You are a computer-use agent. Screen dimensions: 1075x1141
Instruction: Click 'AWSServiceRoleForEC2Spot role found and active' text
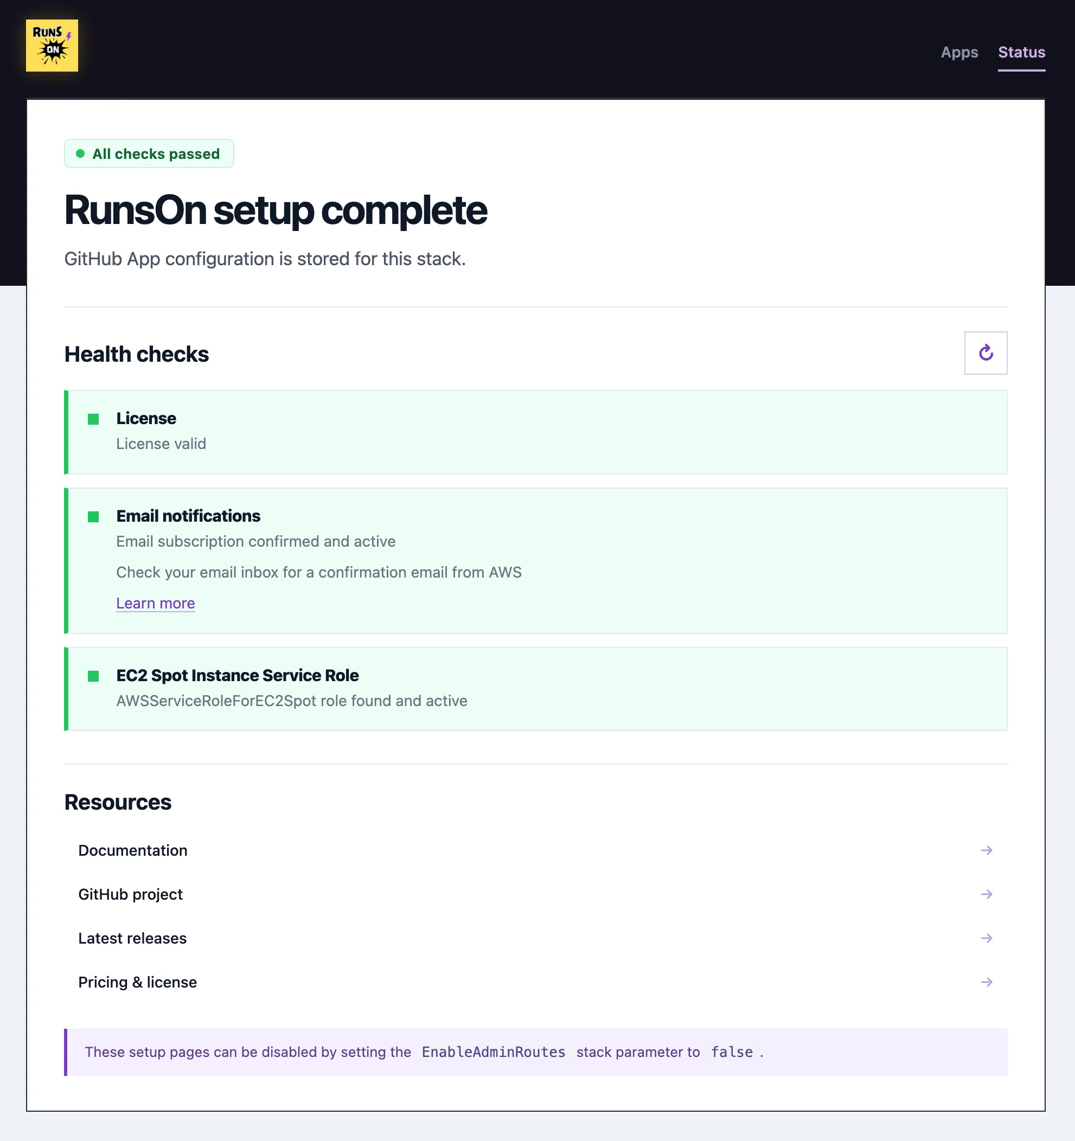point(292,701)
